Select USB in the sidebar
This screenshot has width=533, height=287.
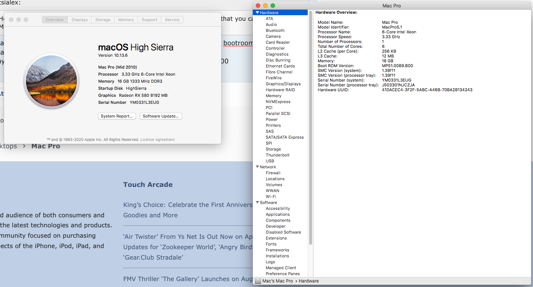click(x=270, y=161)
